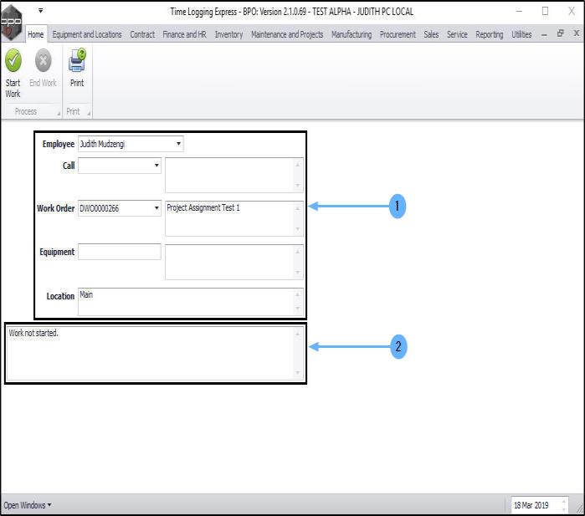Image resolution: width=585 pixels, height=516 pixels.
Task: Click the Work Order label
Action: click(55, 208)
